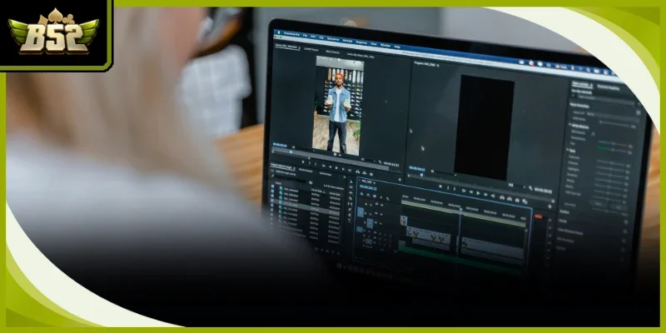Select the Type tool
This screenshot has height=333, width=666.
(350, 221)
